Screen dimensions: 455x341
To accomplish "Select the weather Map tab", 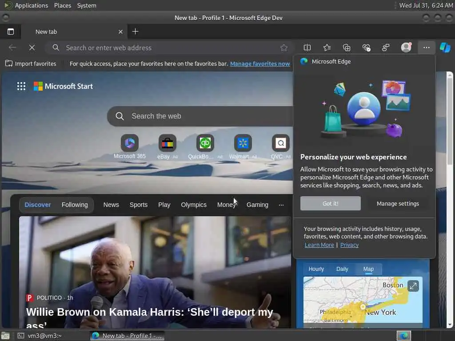I will click(x=368, y=269).
